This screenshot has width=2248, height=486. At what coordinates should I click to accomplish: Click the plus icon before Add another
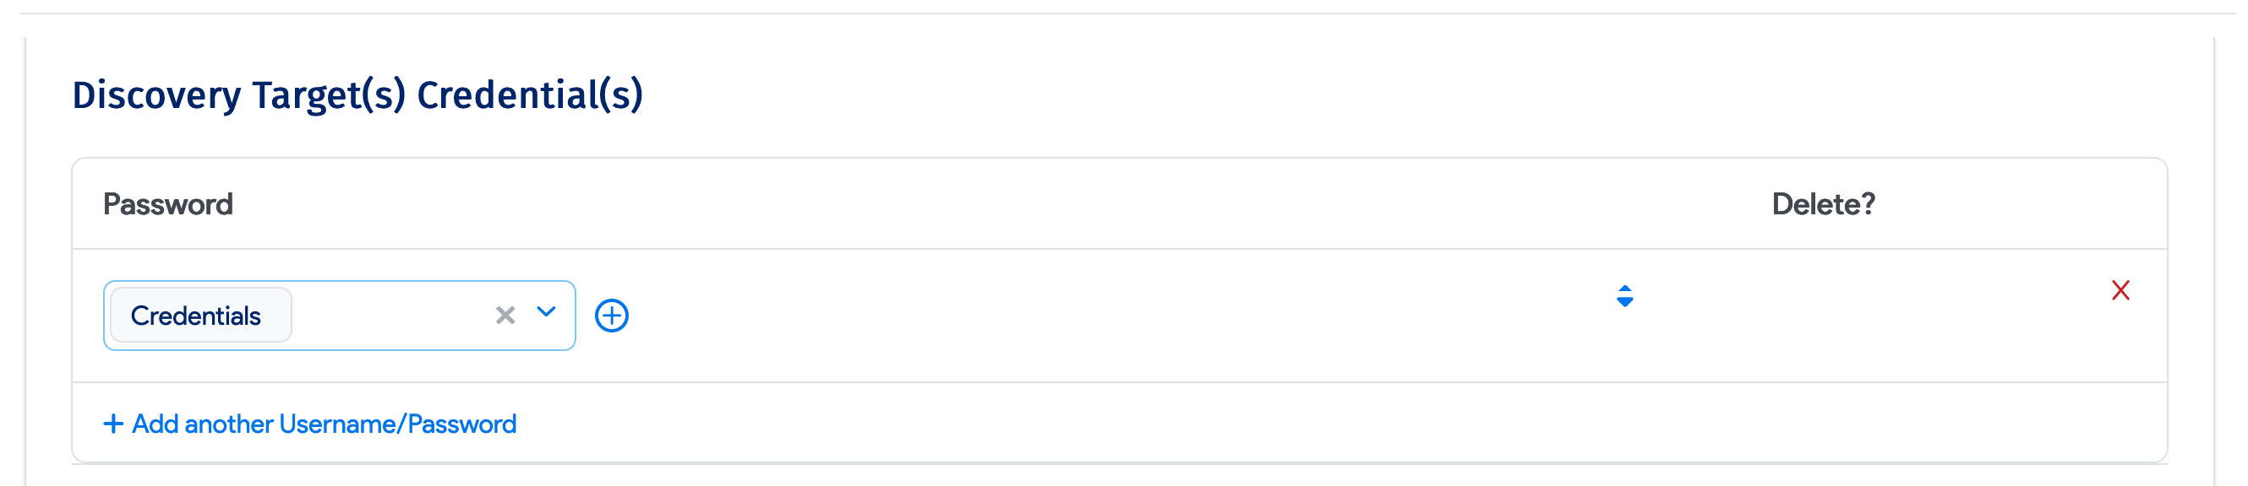tap(113, 424)
